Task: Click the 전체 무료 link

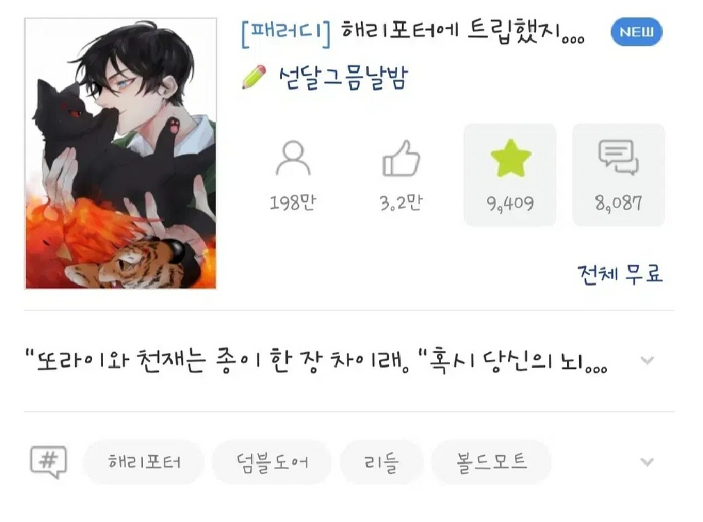Action: pyautogui.click(x=619, y=273)
